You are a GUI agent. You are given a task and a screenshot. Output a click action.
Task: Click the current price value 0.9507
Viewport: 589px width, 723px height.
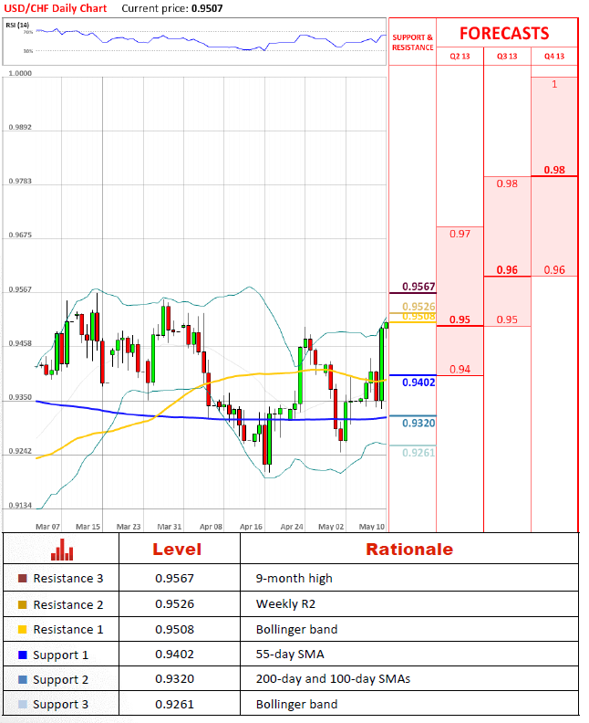click(207, 8)
